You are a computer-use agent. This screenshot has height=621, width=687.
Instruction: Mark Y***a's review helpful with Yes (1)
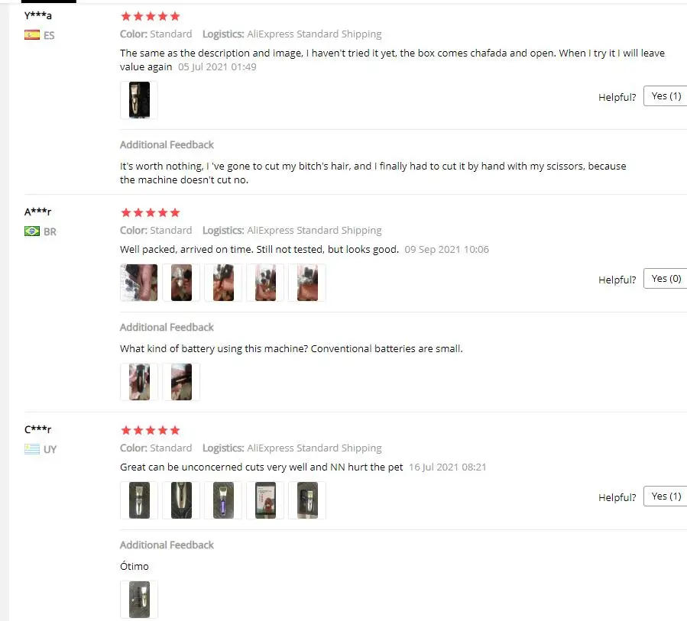pyautogui.click(x=666, y=96)
